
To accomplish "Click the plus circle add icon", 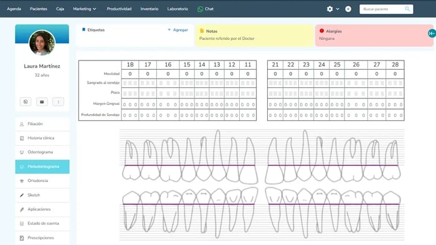I will click(x=348, y=9).
